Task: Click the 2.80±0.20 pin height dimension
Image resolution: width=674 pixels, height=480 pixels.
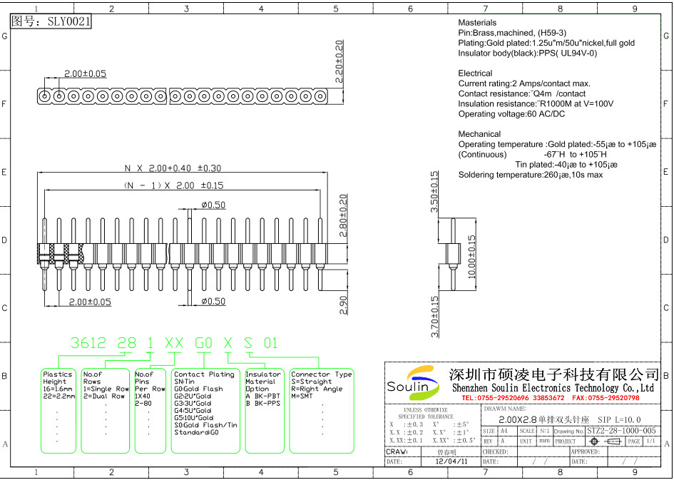Action: click(x=343, y=215)
